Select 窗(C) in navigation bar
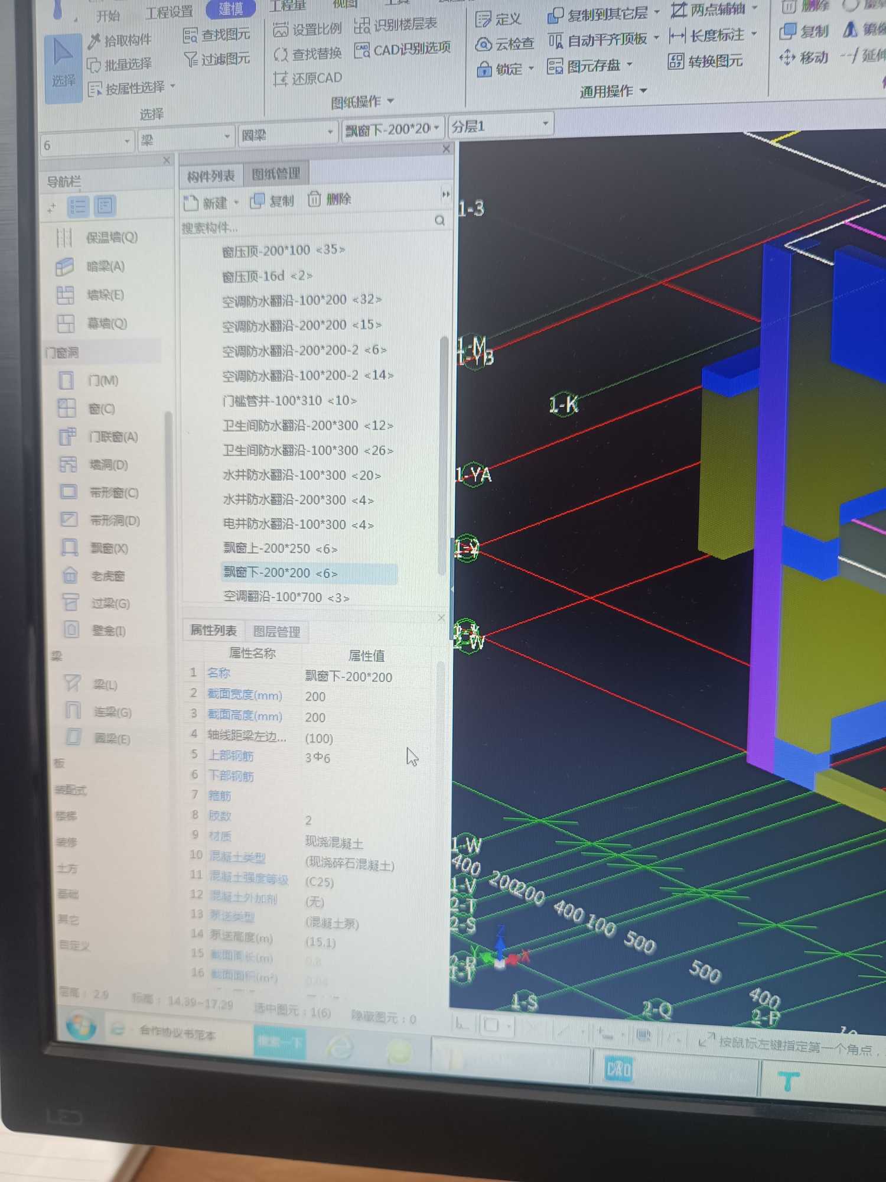This screenshot has height=1182, width=886. [87, 408]
